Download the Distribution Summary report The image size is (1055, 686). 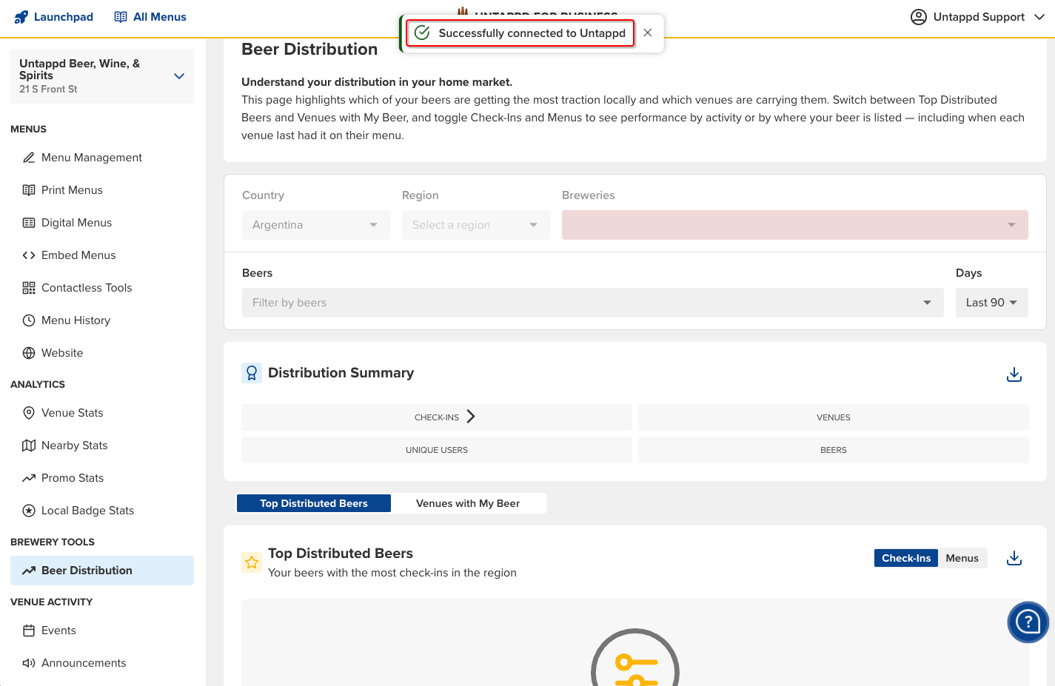click(1014, 374)
